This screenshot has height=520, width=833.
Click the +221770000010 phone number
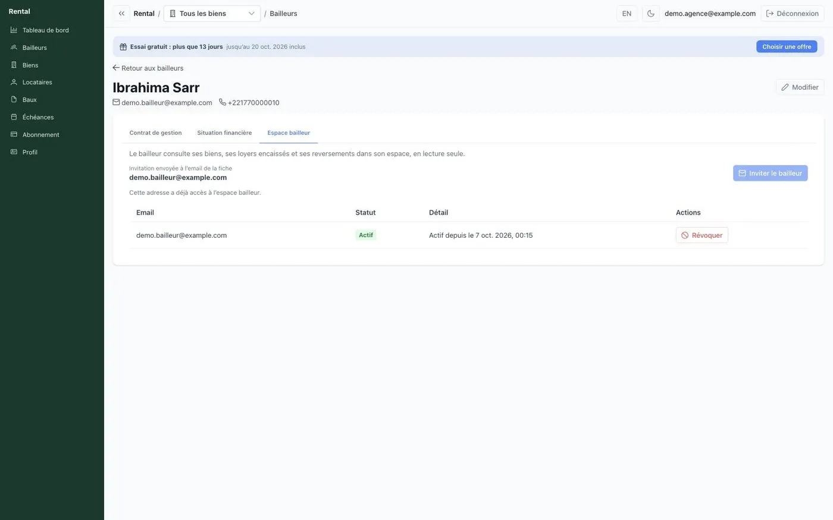(x=253, y=103)
